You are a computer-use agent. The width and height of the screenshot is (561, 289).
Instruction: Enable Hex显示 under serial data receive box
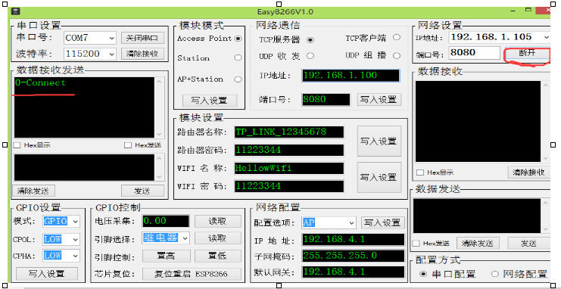tap(17, 145)
